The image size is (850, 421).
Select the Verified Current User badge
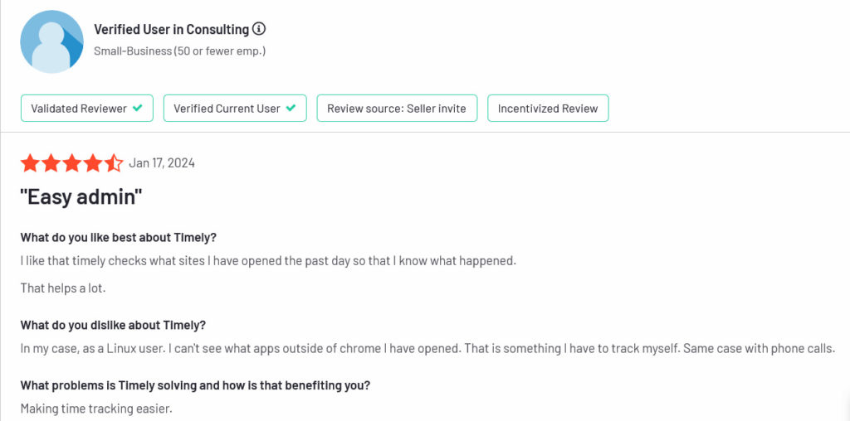click(235, 109)
